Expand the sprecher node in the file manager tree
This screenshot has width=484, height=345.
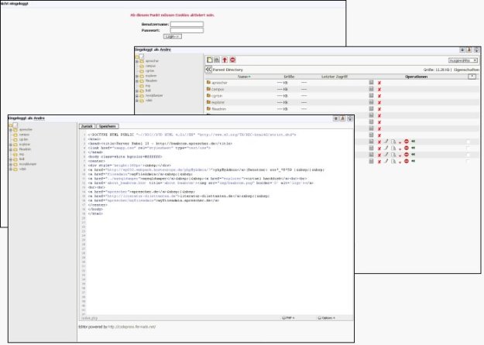[x=137, y=61]
